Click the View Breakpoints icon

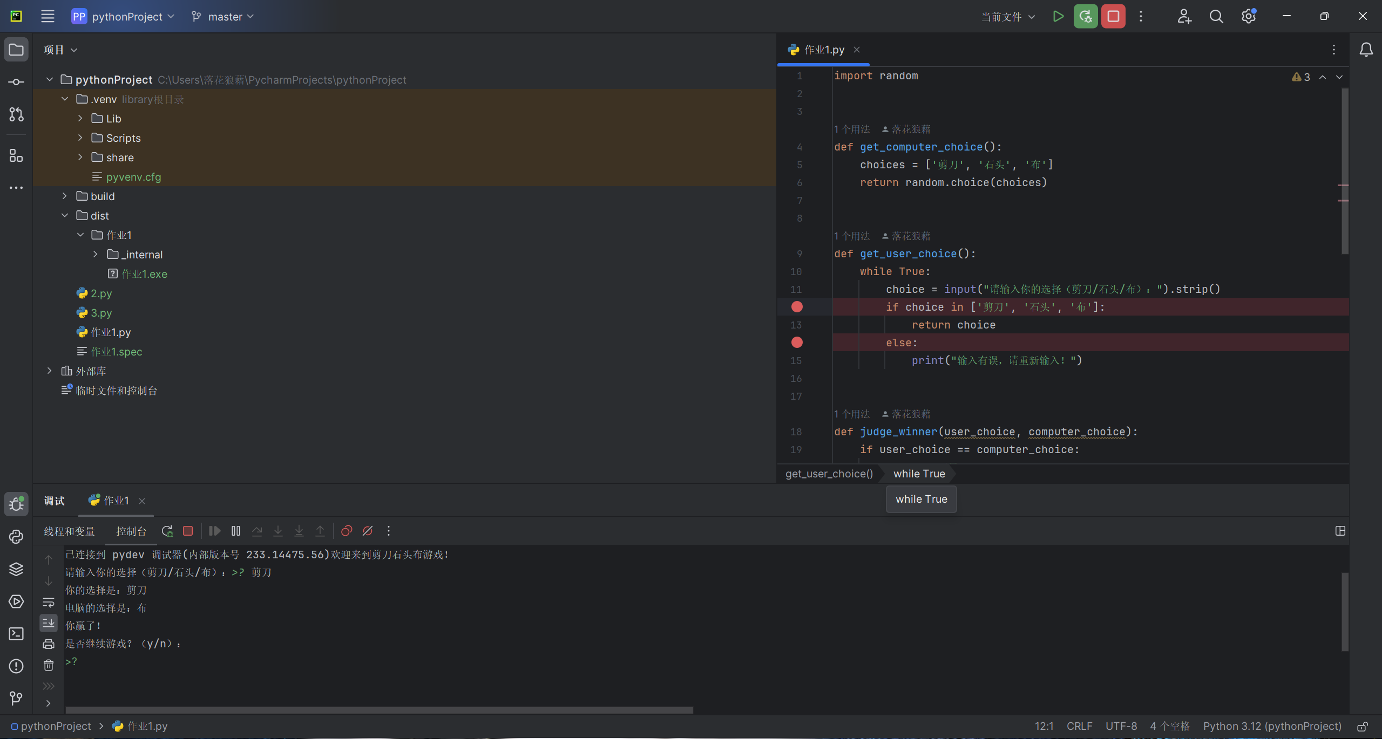(x=347, y=531)
